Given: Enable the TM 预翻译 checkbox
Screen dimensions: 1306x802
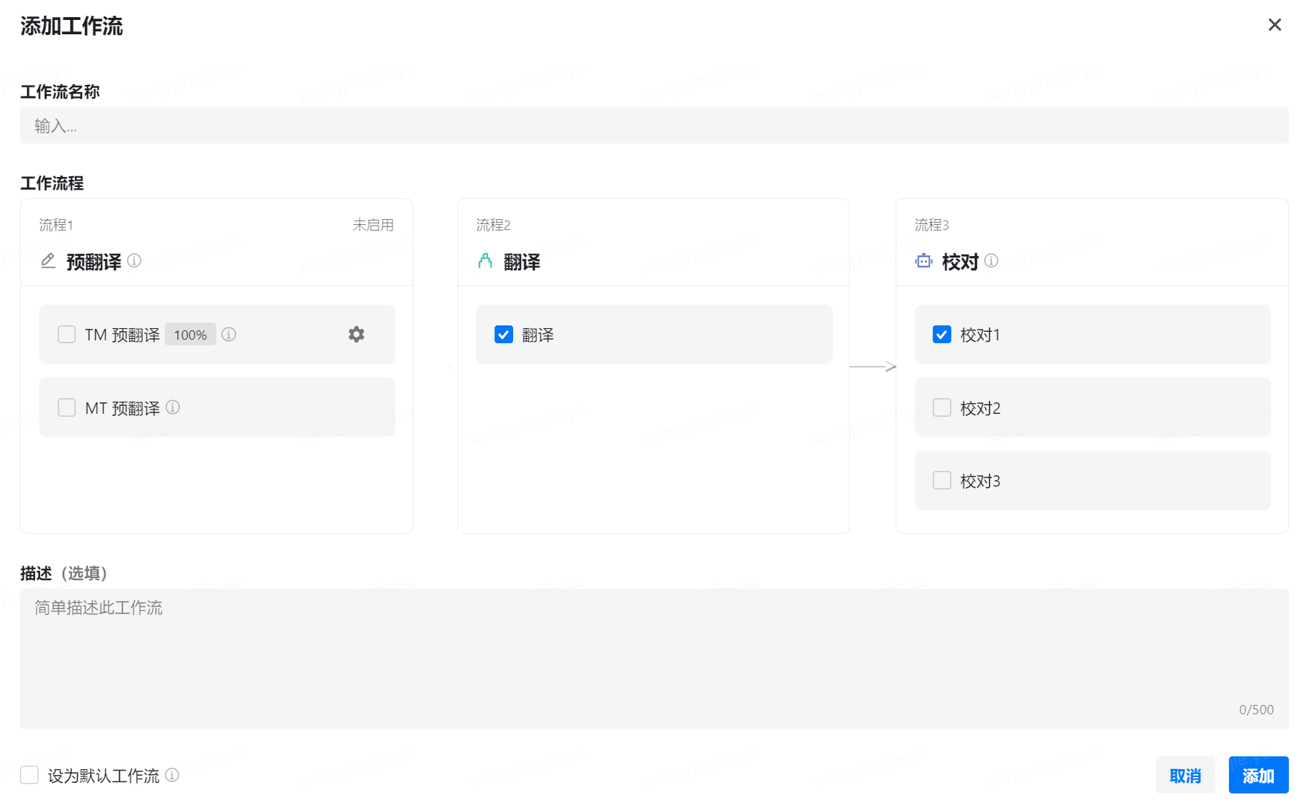Looking at the screenshot, I should 66,335.
